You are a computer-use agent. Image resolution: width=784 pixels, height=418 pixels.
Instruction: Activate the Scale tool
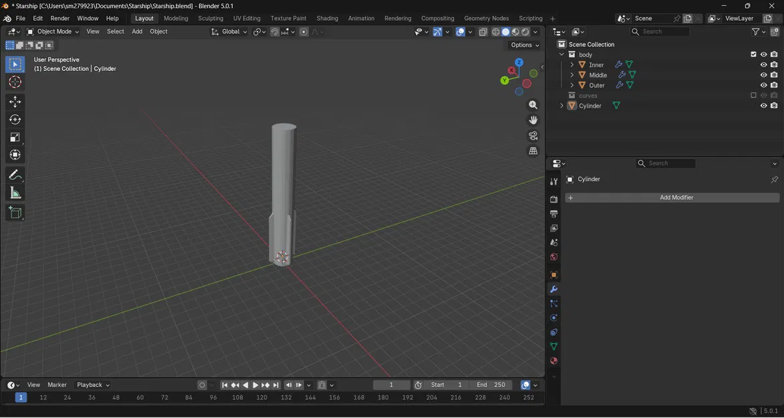coord(15,137)
